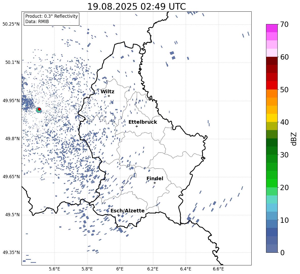This screenshot has width=300, height=274.
Task: Click the 'Data: RMIB' text
Action: tap(37, 22)
